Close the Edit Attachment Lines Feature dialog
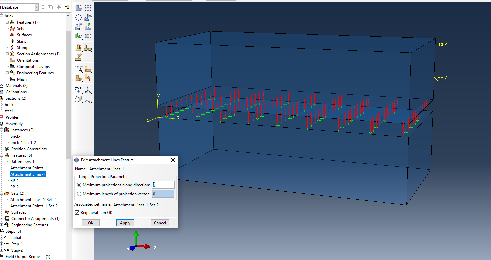 point(173,160)
